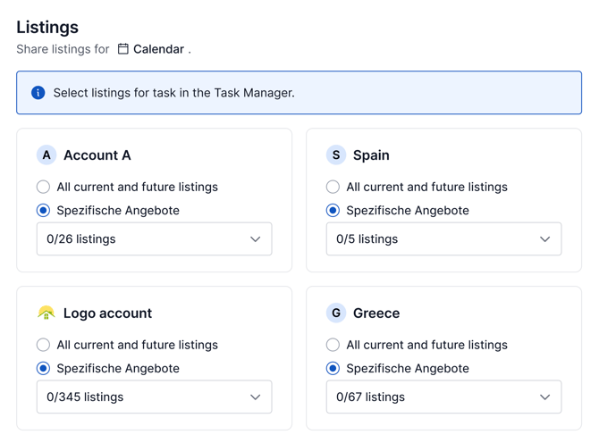Select Spezifische Angebote under Greece
Viewport: 599px width, 443px height.
[333, 369]
